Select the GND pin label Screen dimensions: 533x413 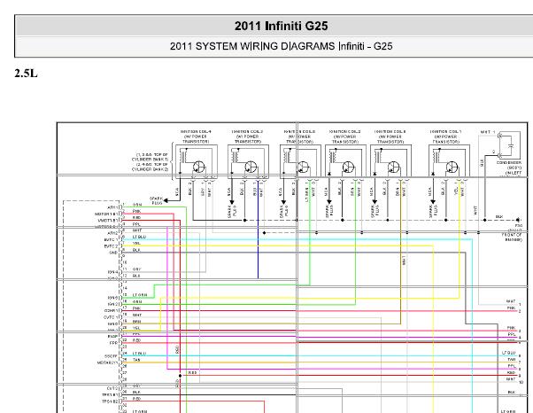pos(113,253)
